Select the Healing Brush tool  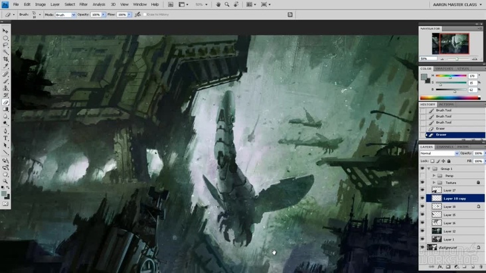pyautogui.click(x=5, y=74)
